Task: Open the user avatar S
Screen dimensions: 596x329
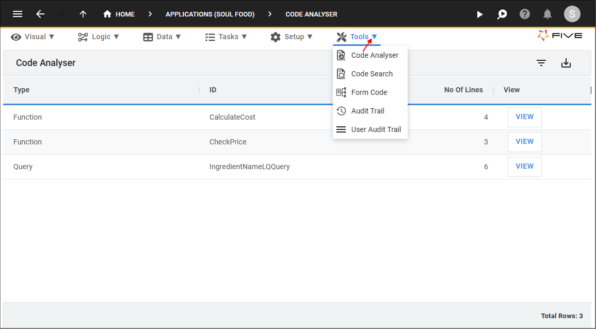Action: click(x=572, y=14)
